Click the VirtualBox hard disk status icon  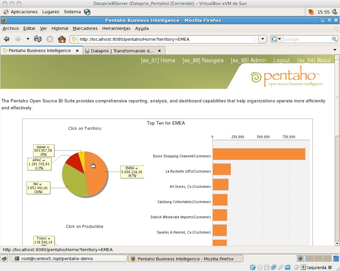(x=253, y=267)
